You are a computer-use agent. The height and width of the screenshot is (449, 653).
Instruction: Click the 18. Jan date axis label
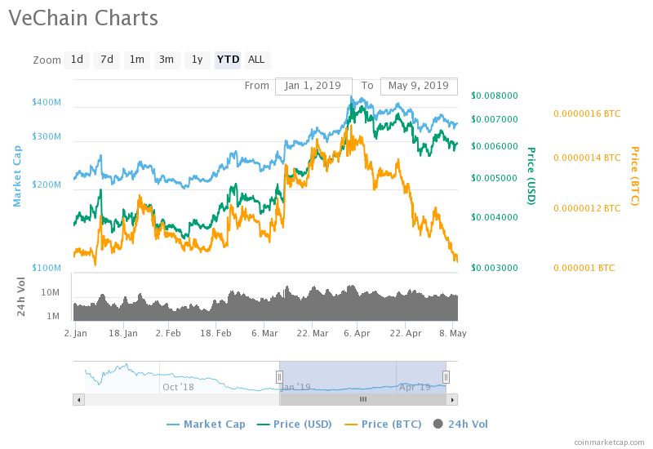[x=123, y=333]
